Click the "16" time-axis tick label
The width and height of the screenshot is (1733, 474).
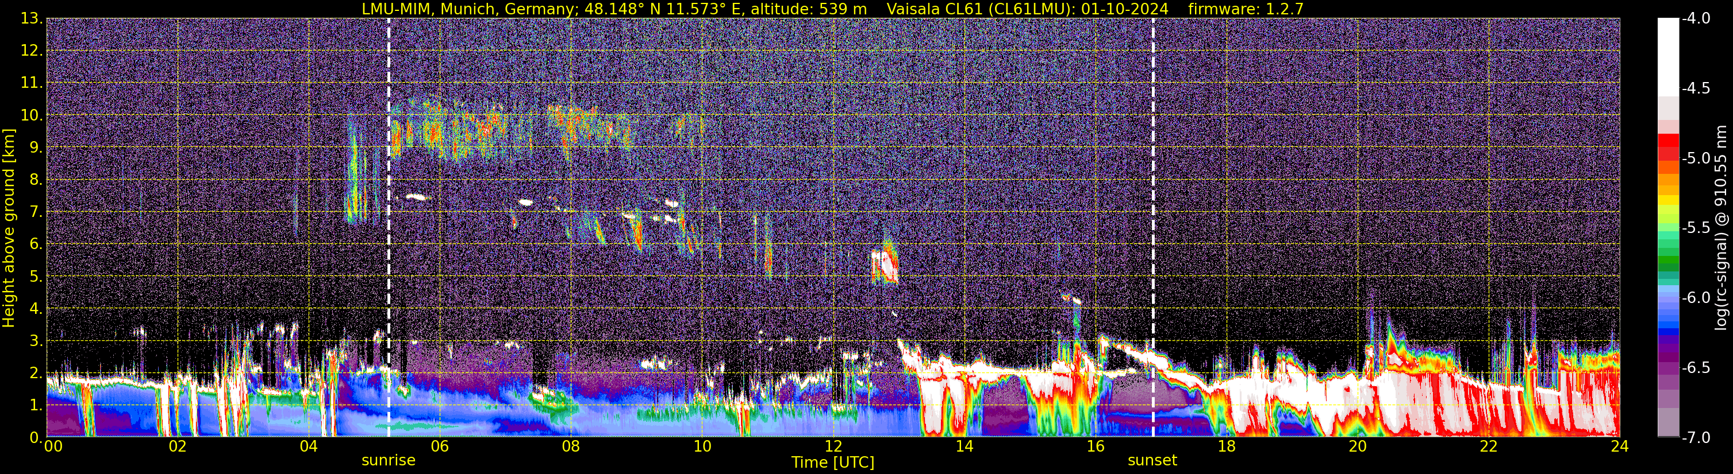tap(1095, 446)
